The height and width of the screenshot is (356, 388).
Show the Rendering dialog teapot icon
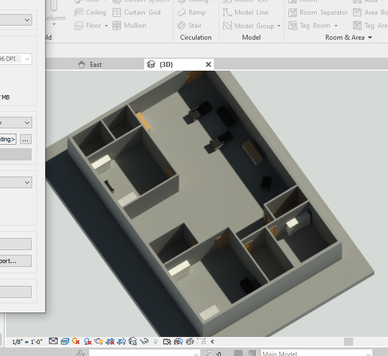[98, 341]
